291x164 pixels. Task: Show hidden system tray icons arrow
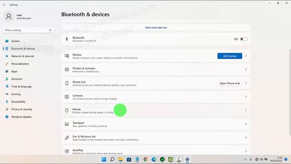[246, 159]
